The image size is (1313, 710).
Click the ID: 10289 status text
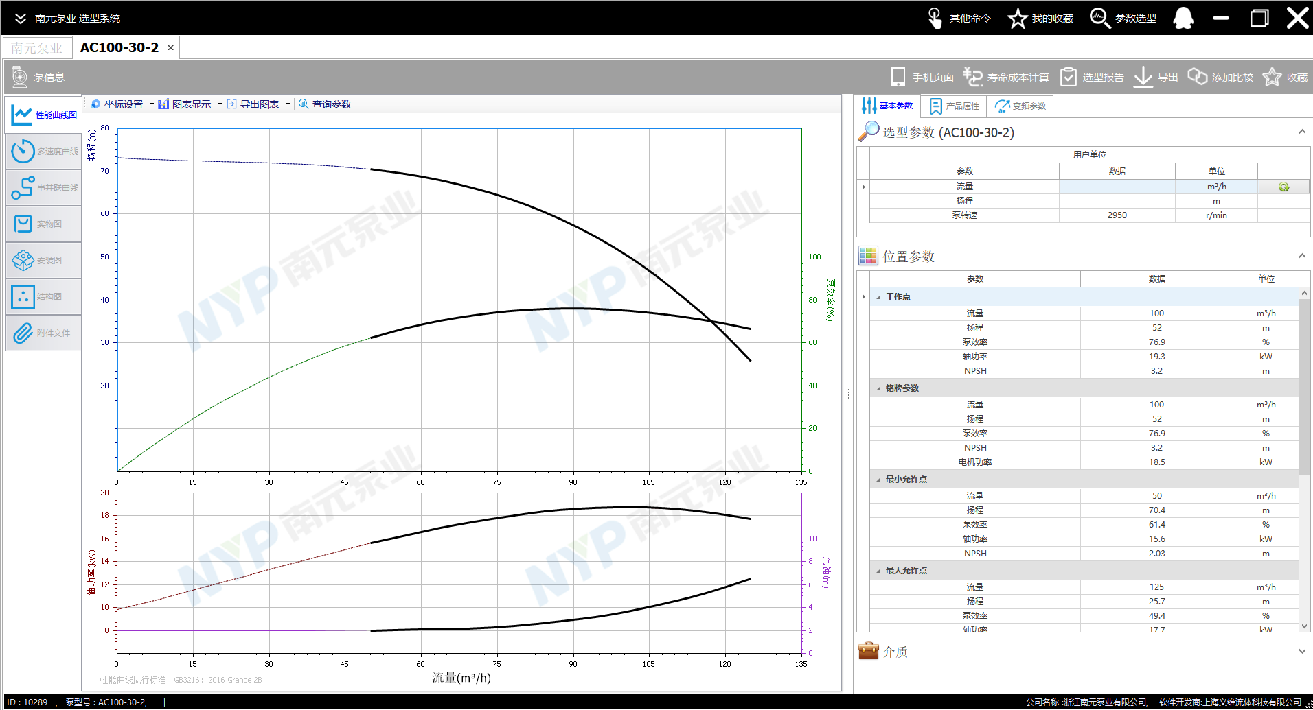pos(27,702)
